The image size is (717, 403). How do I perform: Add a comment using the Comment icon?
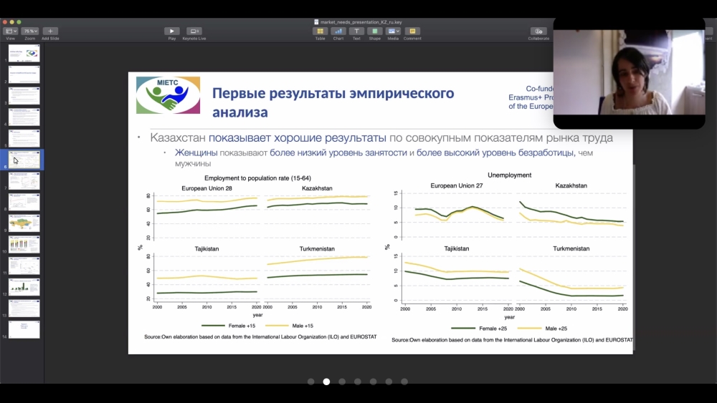tap(412, 31)
